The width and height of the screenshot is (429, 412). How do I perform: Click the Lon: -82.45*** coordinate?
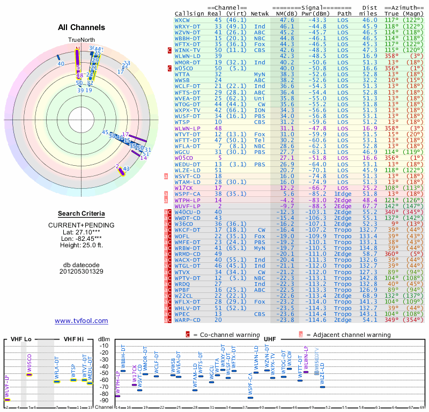pos(82,239)
